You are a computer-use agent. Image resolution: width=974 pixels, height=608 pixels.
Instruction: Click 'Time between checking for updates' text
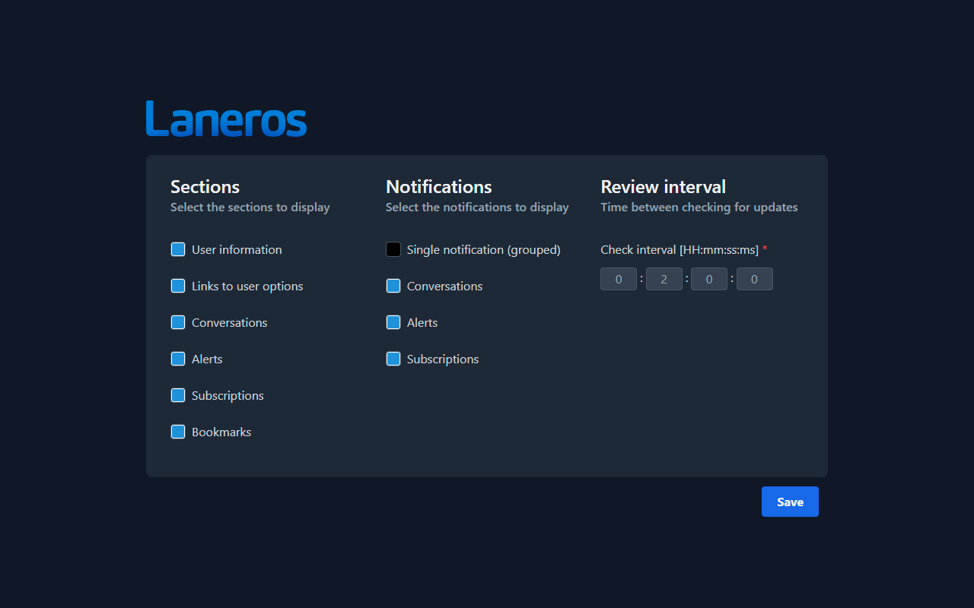coord(699,207)
